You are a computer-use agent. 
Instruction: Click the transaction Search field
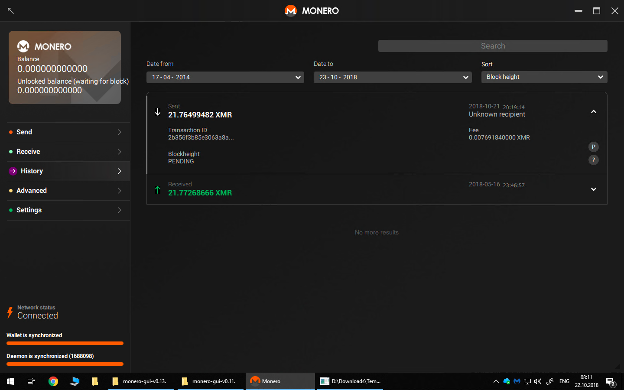[493, 46]
